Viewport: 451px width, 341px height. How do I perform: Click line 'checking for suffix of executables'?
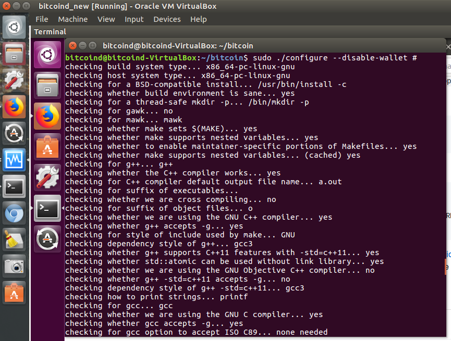[x=152, y=191]
